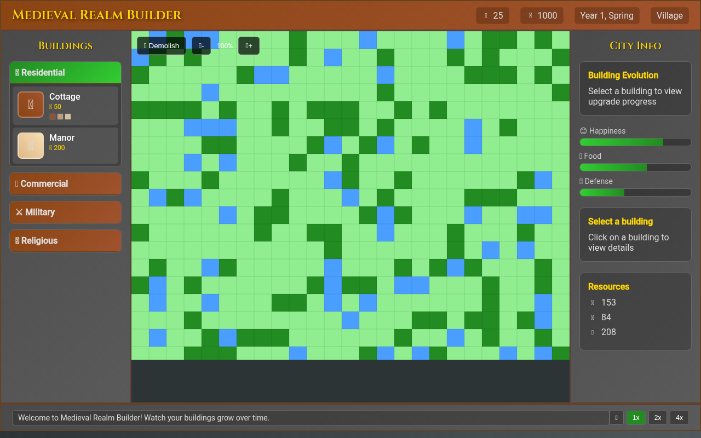This screenshot has width=701, height=438.
Task: Enable the Demolish mode
Action: tap(161, 45)
